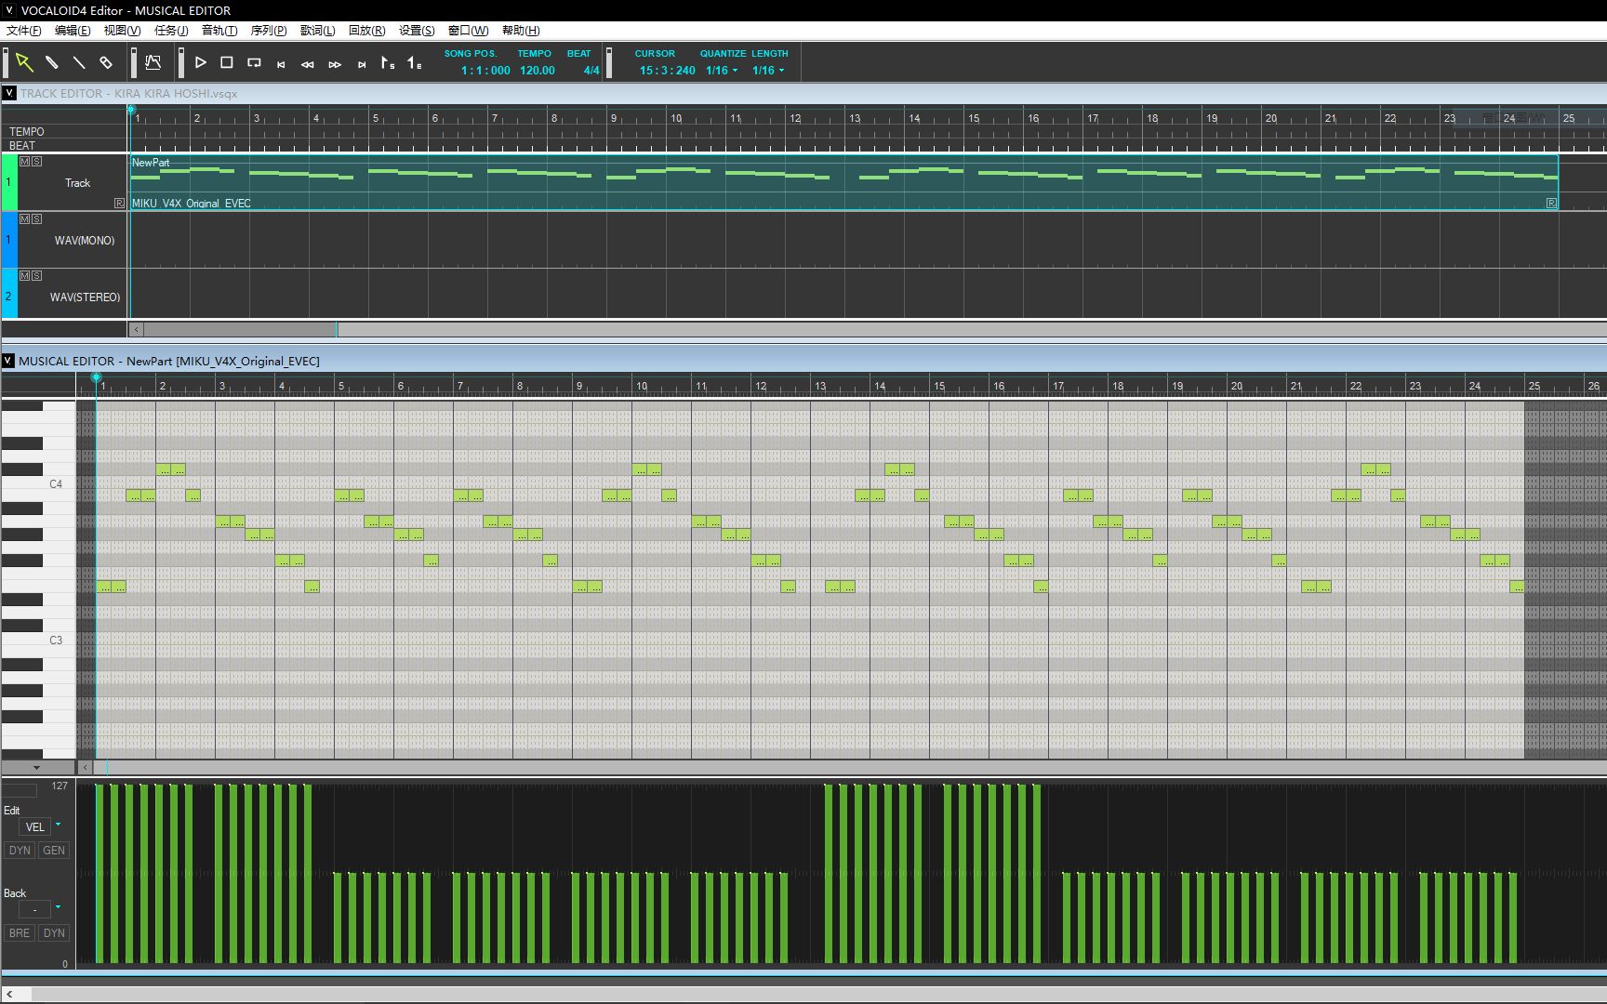
Task: Set the end marker flag
Action: click(415, 63)
